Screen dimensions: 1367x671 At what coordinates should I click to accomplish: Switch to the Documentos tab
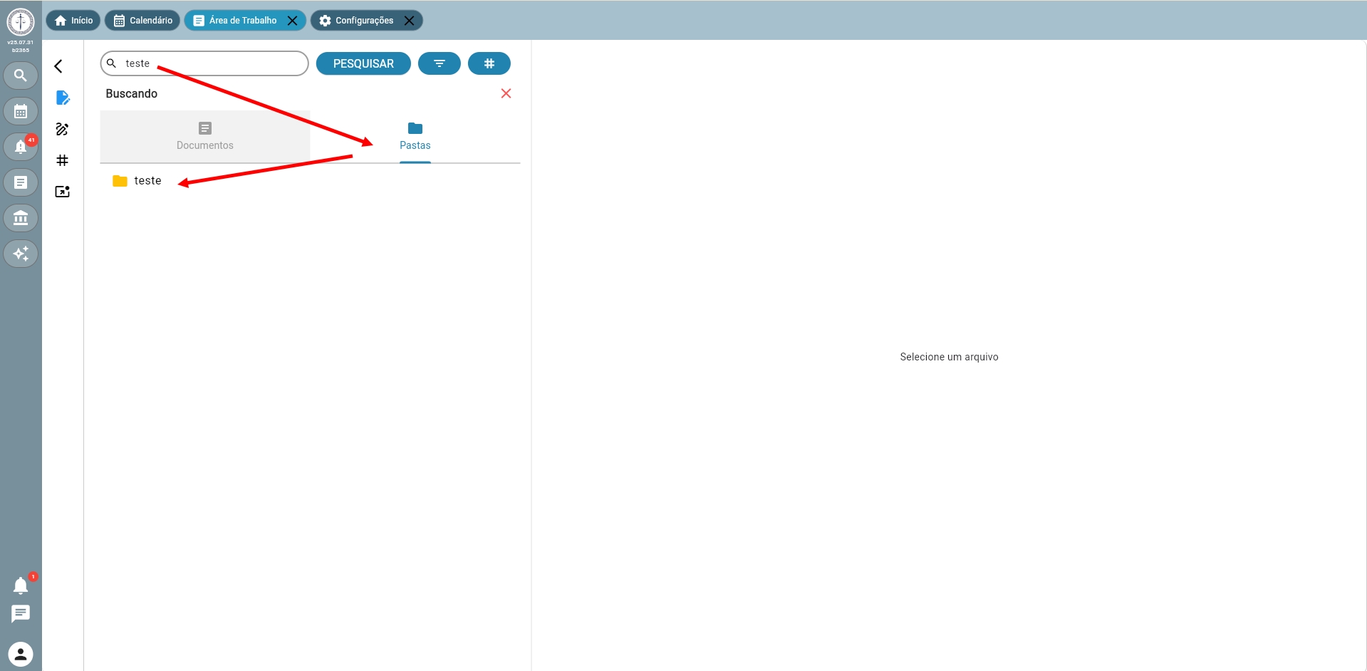pyautogui.click(x=205, y=136)
